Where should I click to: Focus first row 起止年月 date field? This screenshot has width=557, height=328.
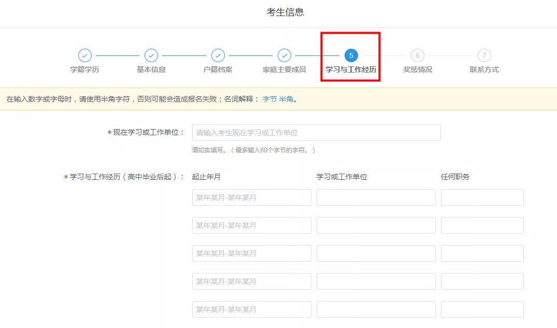[x=251, y=197]
